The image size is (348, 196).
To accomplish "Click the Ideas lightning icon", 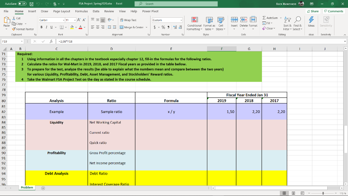I will [311, 19].
